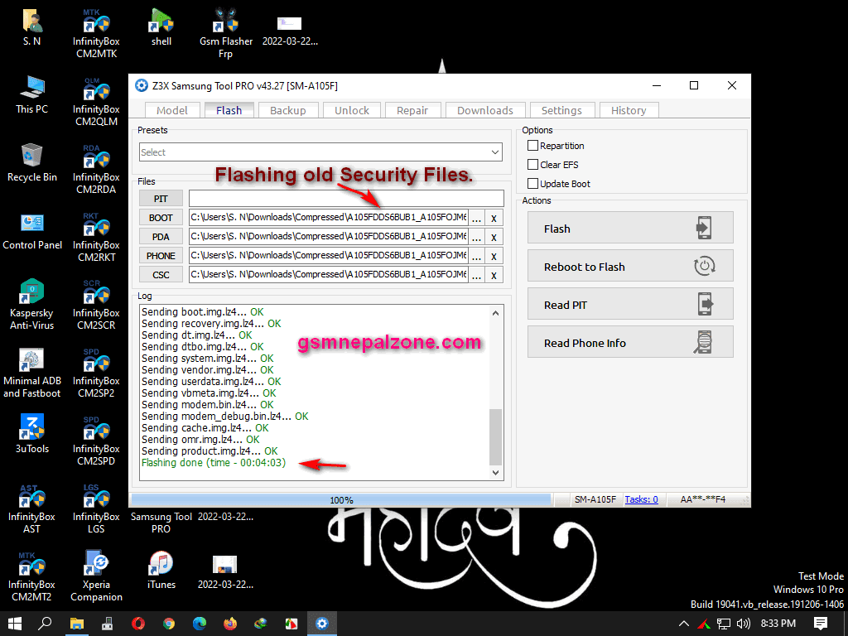Screen dimensions: 848x636
Task: Check the Update Boot option
Action: (x=532, y=183)
